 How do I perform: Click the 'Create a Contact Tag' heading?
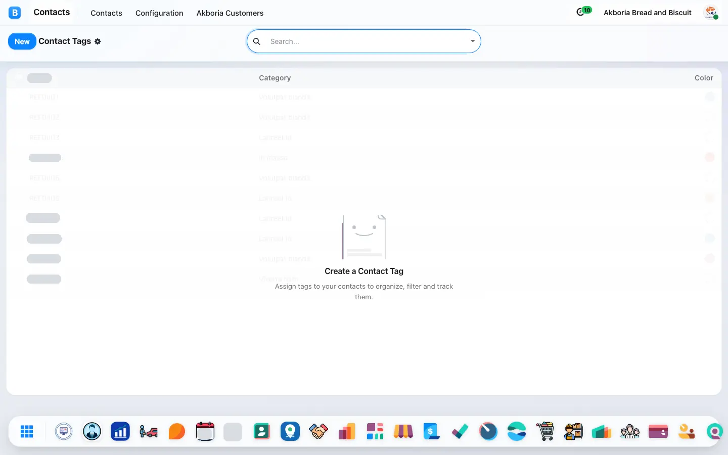pos(364,271)
